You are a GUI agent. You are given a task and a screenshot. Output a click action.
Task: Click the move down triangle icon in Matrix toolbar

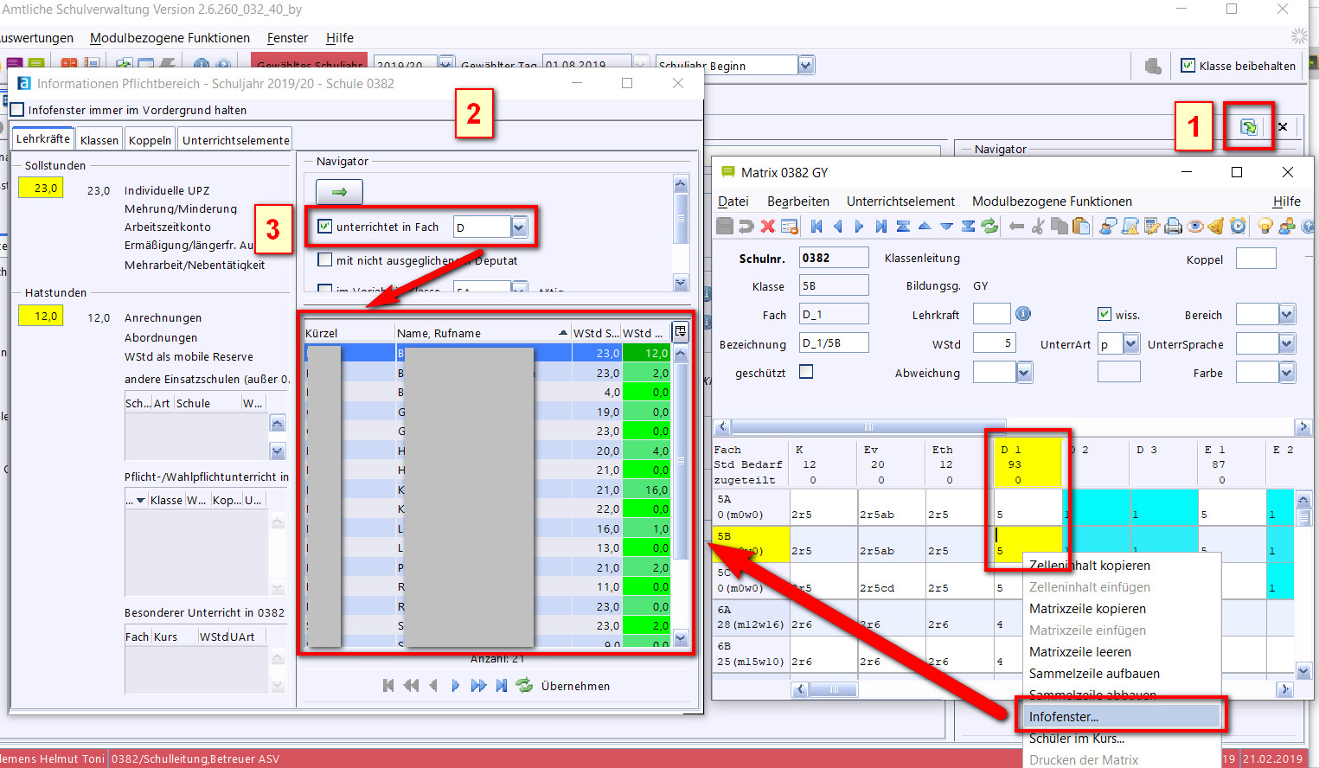pos(946,227)
